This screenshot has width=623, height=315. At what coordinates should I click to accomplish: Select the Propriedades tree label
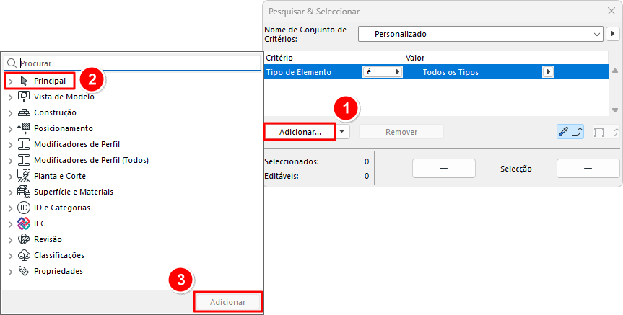(x=58, y=271)
